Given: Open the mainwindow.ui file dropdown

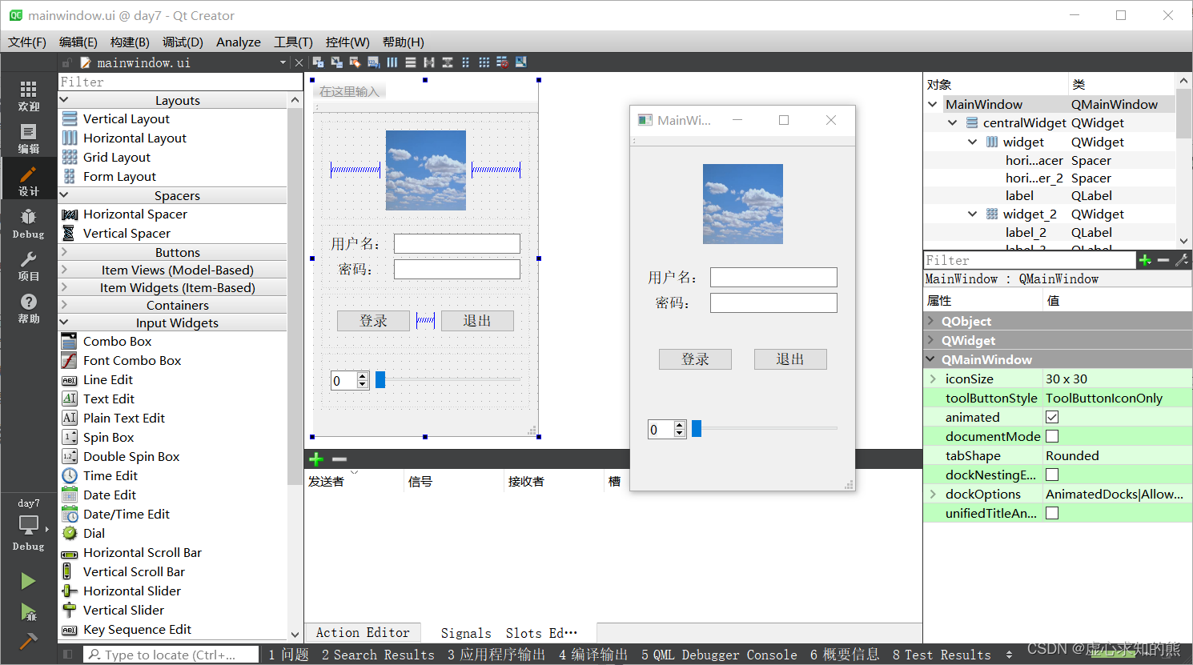Looking at the screenshot, I should tap(283, 62).
